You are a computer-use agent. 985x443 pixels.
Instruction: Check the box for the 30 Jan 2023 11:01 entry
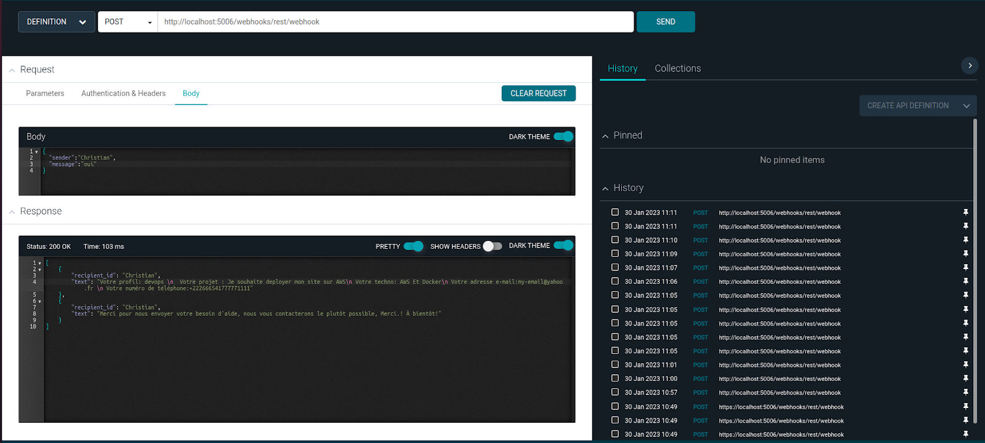coord(615,364)
